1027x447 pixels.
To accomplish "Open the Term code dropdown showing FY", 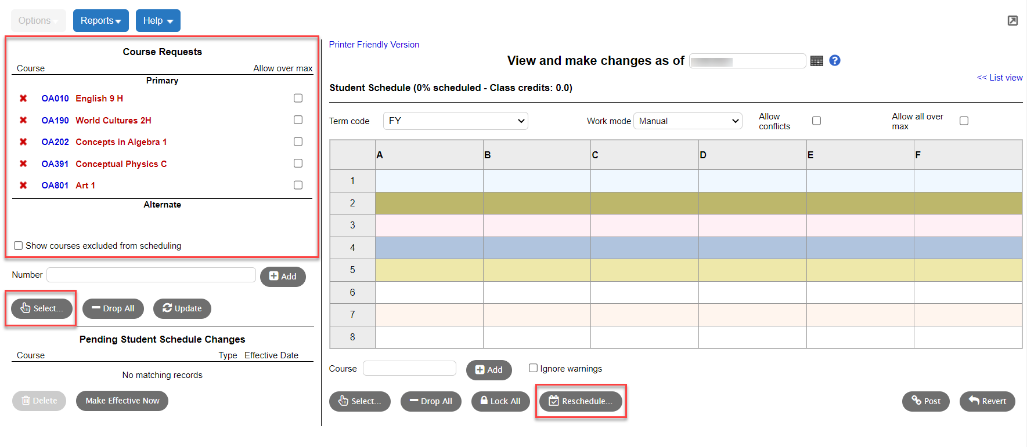I will pyautogui.click(x=455, y=121).
